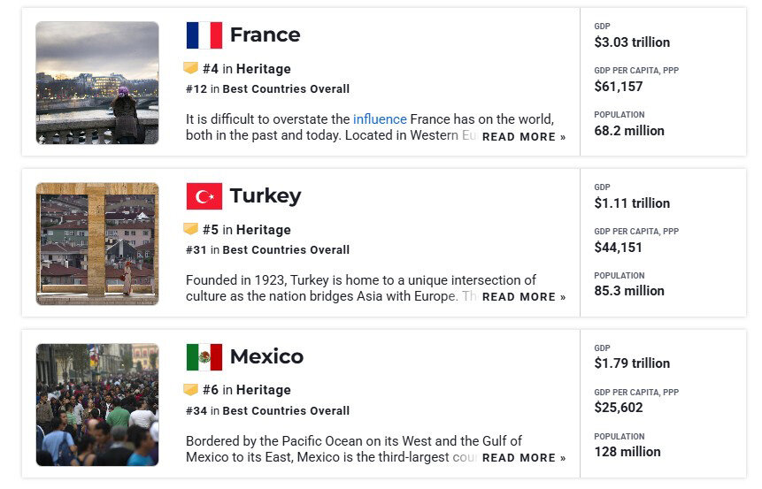Click the Mexico flag icon

204,357
